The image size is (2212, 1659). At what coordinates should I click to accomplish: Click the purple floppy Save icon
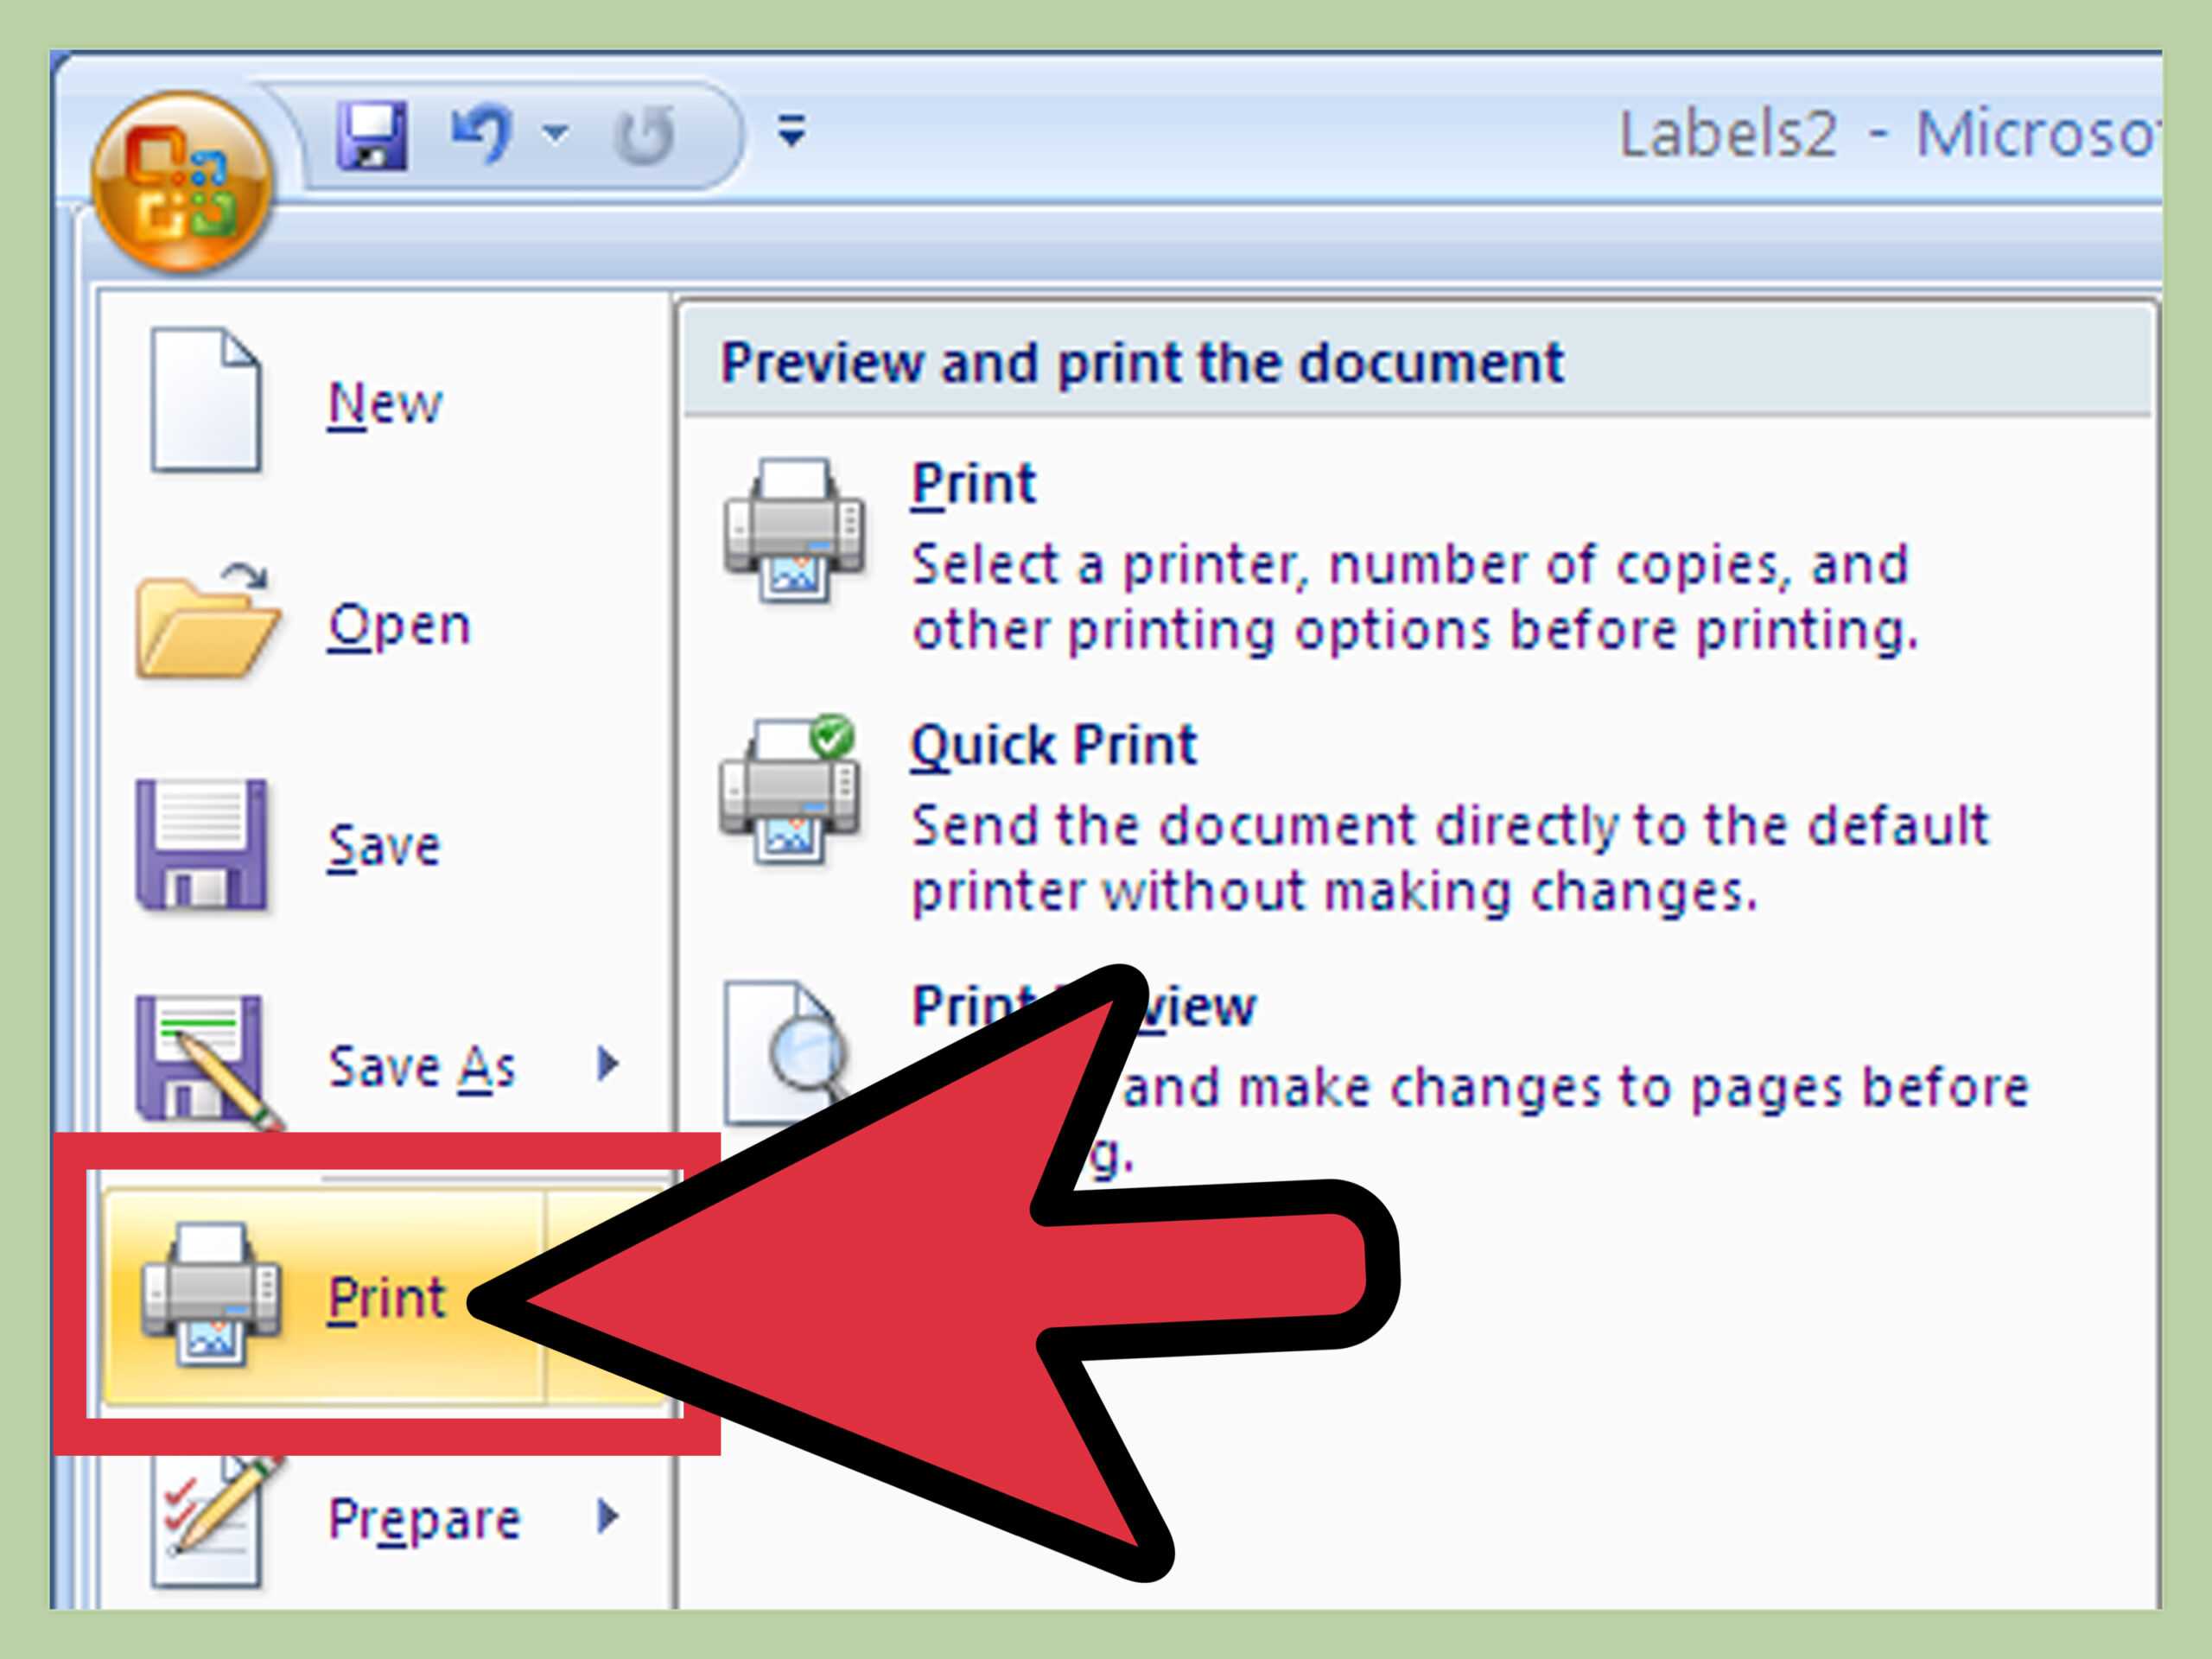tap(202, 845)
